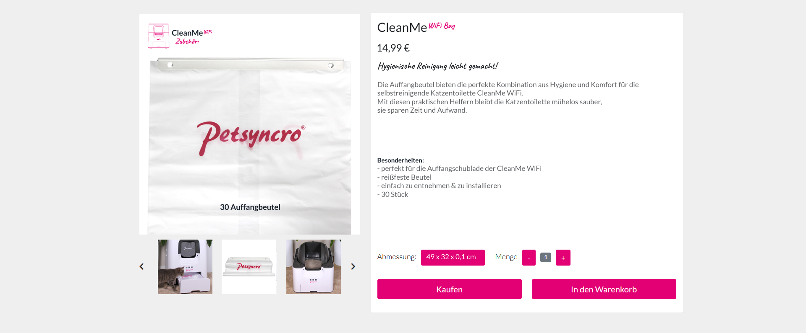This screenshot has width=806, height=333.
Task: Click the Petsyncro logo on the bag
Action: point(251,137)
